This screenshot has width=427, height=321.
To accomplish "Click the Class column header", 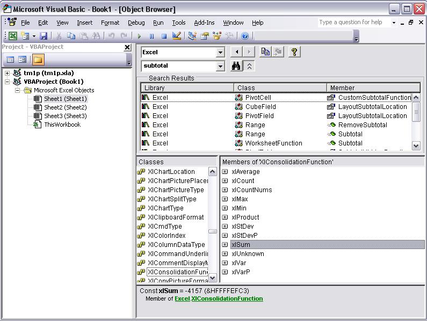I will [x=280, y=87].
